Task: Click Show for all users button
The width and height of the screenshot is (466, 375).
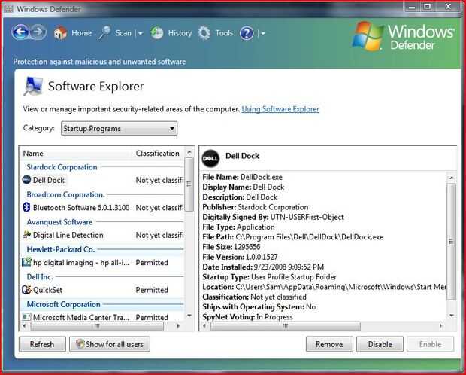Action: pos(110,344)
